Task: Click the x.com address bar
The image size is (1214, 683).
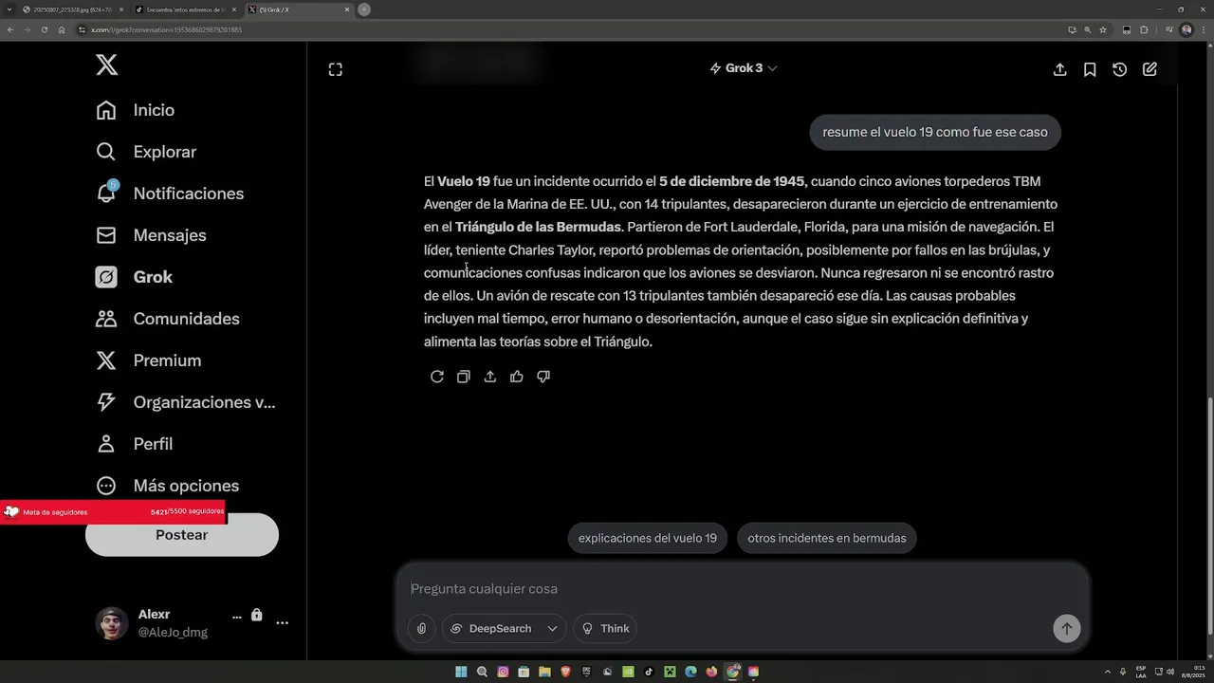Action: click(569, 29)
